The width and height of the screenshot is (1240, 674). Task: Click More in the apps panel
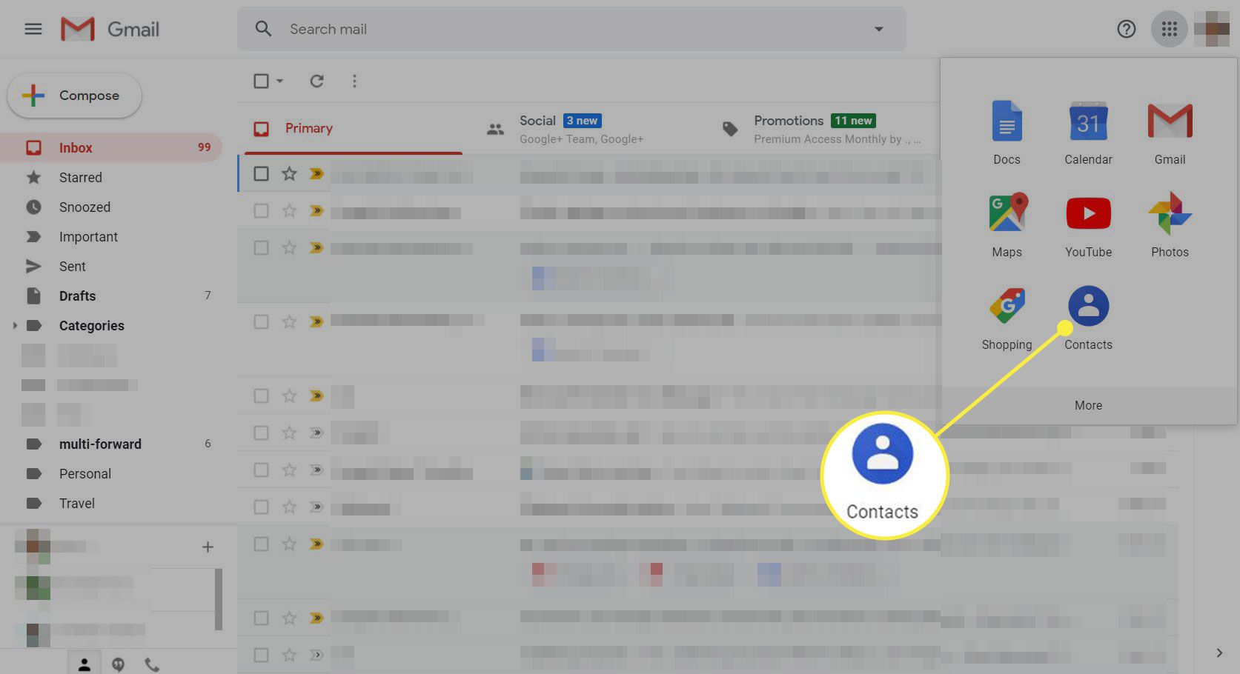click(1088, 405)
